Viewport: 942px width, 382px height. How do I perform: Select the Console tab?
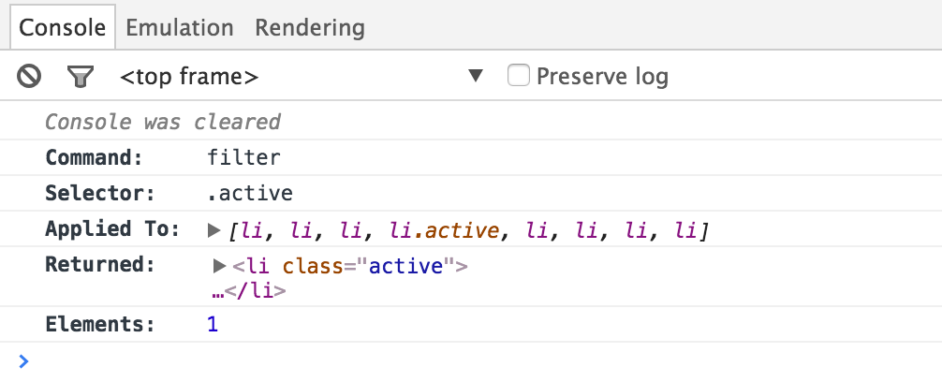pyautogui.click(x=63, y=27)
